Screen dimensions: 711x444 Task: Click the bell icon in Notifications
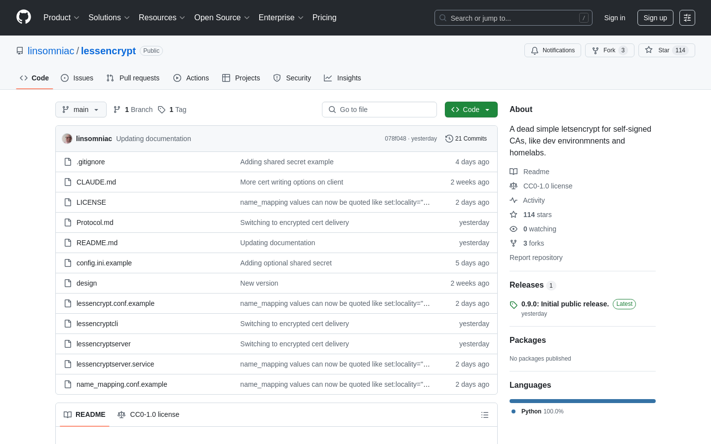[535, 50]
